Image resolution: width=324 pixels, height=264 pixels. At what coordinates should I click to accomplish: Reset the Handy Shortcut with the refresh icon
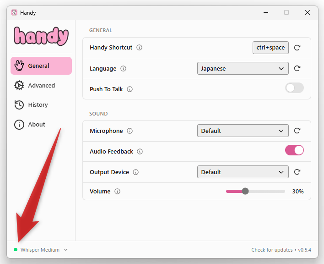pos(297,48)
